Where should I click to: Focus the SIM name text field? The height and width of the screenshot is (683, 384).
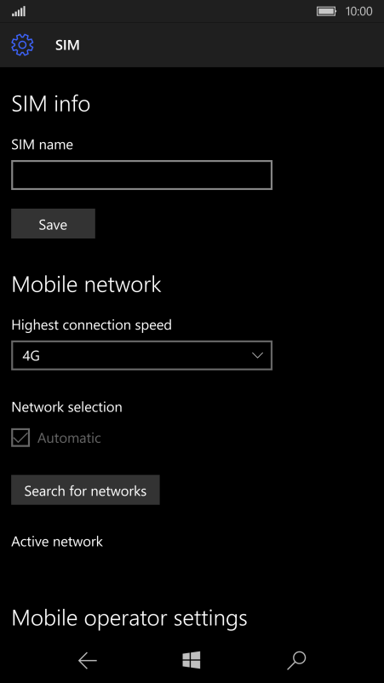point(141,175)
